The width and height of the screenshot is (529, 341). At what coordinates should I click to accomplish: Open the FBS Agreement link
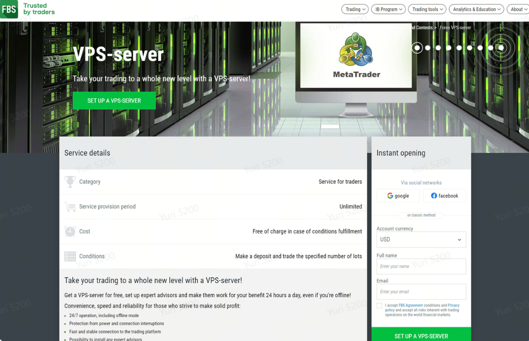410,305
